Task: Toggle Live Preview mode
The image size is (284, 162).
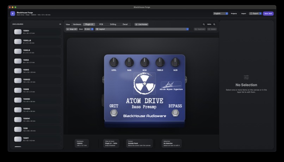Action: point(141,24)
